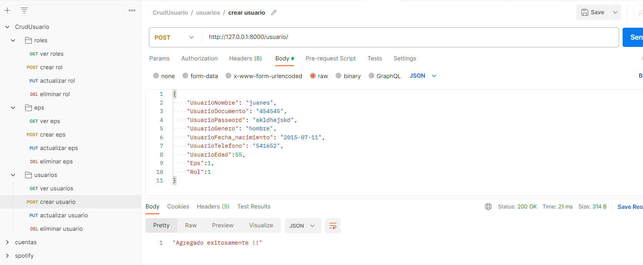
Task: Open the Test Results tab
Action: pos(254,207)
